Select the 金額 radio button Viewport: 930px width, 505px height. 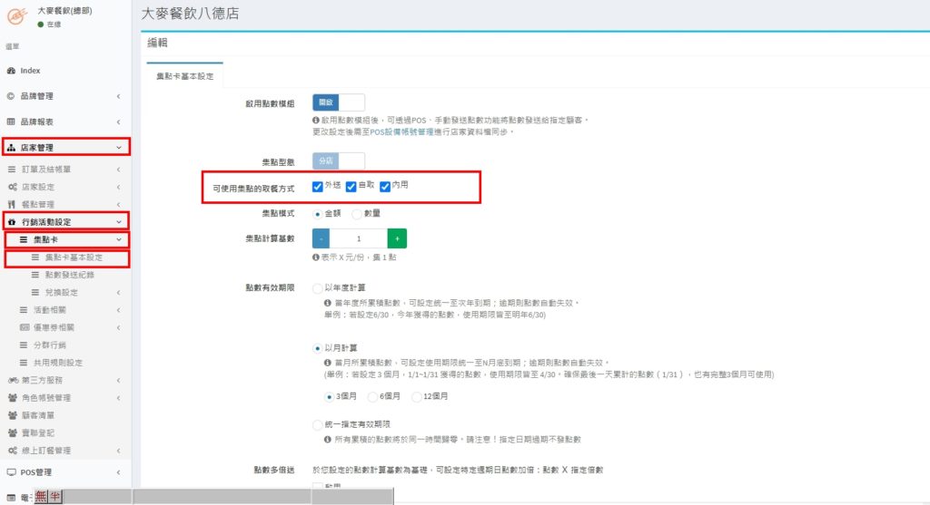(317, 214)
